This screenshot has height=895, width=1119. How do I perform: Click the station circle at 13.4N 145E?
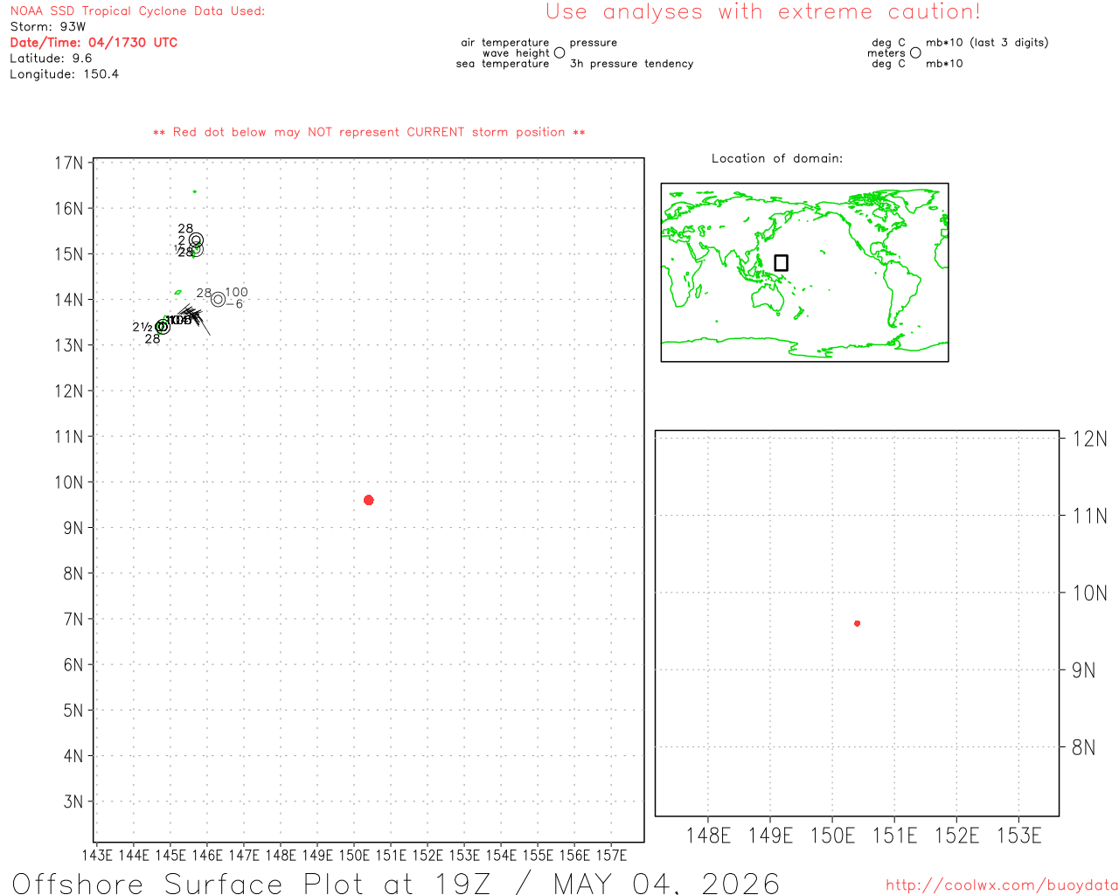(x=163, y=327)
